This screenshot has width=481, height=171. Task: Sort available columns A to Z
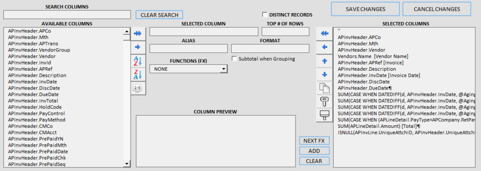coord(139,61)
